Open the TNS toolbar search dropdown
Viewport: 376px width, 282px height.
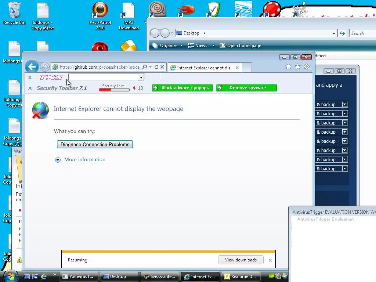[x=141, y=77]
